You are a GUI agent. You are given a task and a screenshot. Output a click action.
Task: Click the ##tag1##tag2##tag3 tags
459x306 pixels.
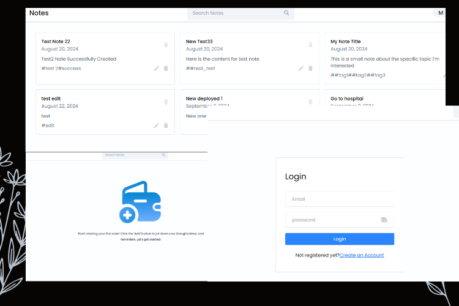(x=358, y=75)
